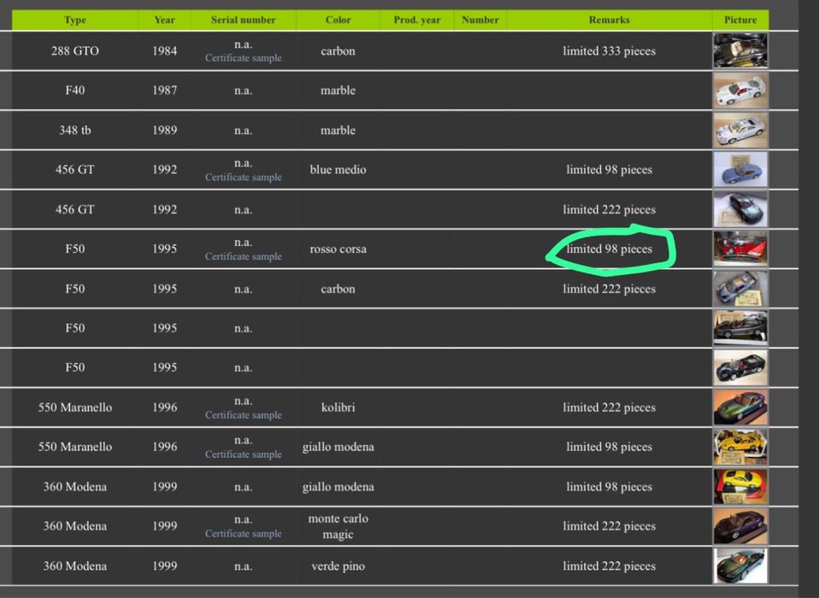Open Certificate sample link for 550 Maranello giallo modena
Screen dimensions: 819x598
[x=243, y=454]
